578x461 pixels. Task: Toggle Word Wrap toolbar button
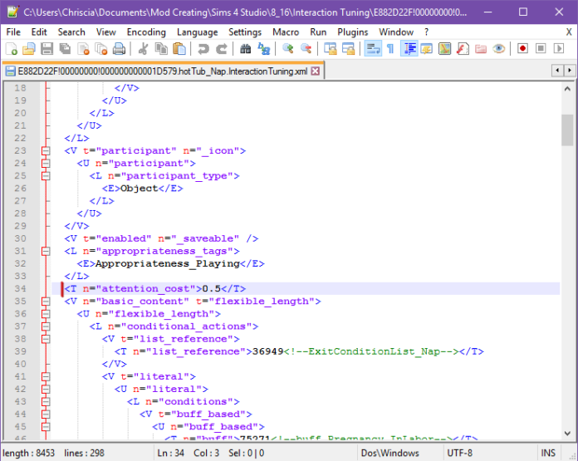point(373,49)
